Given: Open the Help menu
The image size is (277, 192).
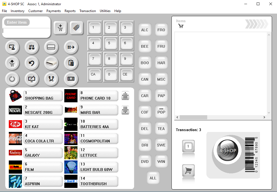Looking at the screenshot, I should [x=118, y=11].
